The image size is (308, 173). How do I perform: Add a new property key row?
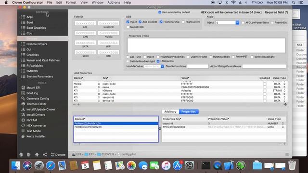[284, 144]
